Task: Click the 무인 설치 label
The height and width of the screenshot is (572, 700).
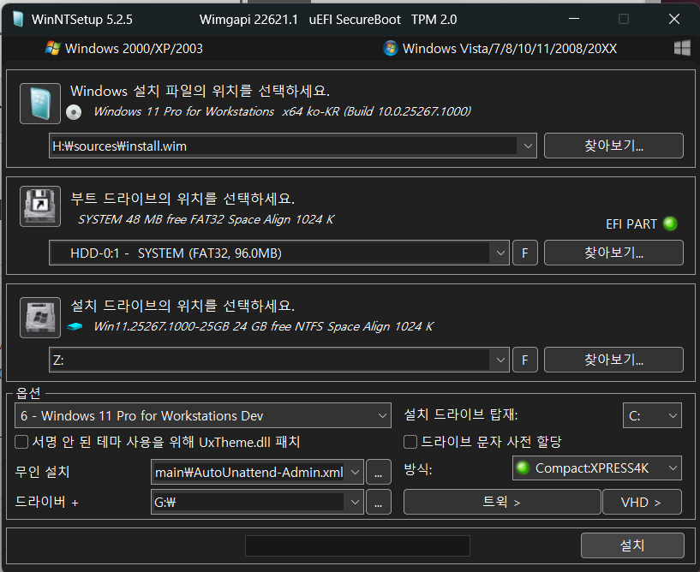Action: [x=42, y=472]
